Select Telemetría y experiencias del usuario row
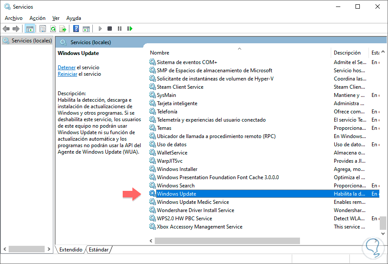The width and height of the screenshot is (388, 264). click(x=264, y=120)
